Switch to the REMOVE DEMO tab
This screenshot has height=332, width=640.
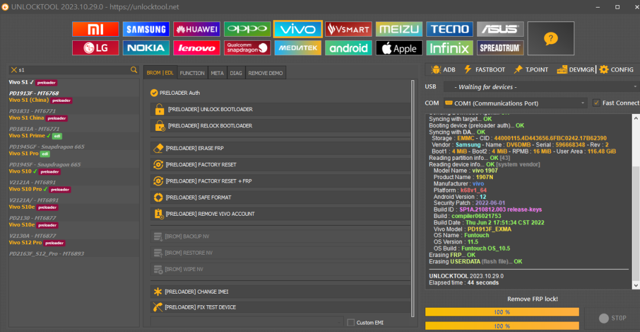(x=265, y=73)
